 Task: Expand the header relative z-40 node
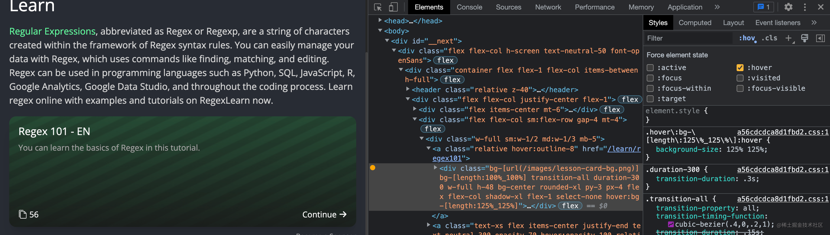pos(408,89)
